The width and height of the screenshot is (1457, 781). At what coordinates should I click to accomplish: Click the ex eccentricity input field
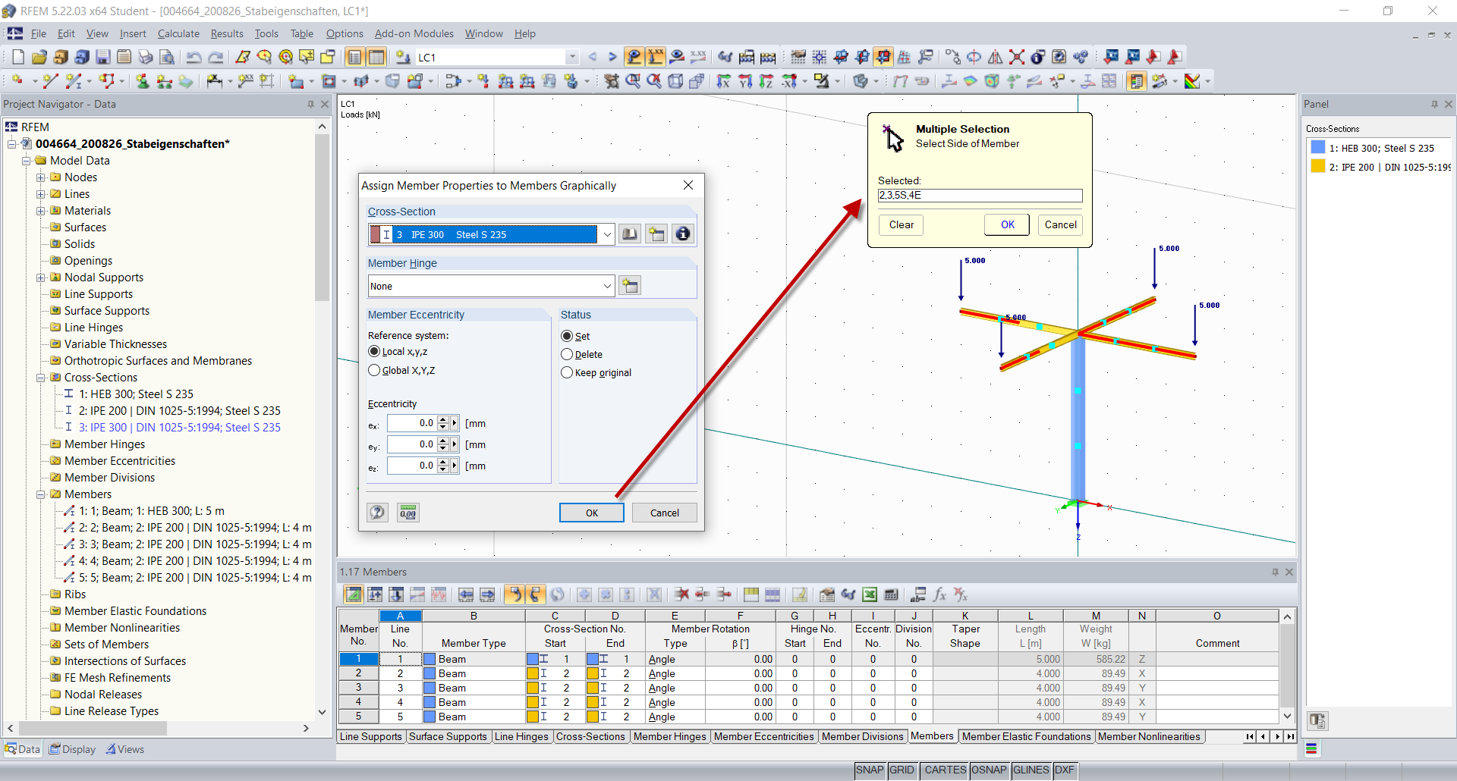[x=413, y=423]
